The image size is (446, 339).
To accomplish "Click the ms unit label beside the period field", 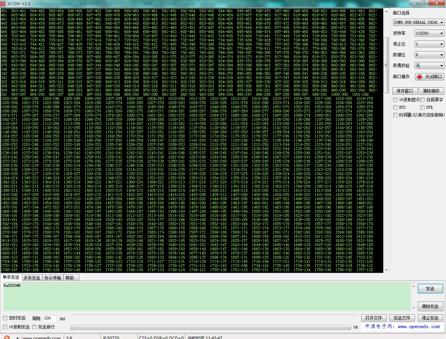I will point(63,318).
